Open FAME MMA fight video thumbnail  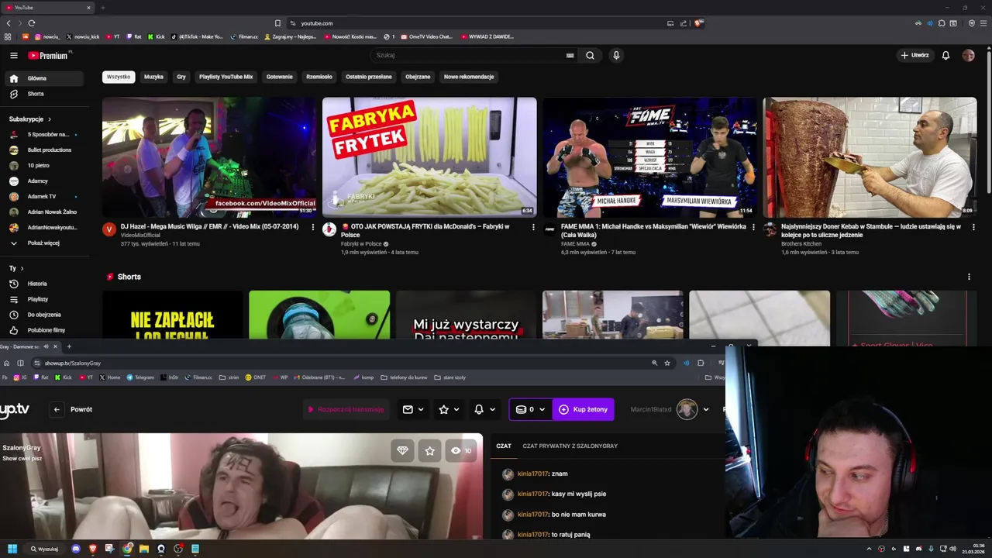click(x=649, y=157)
